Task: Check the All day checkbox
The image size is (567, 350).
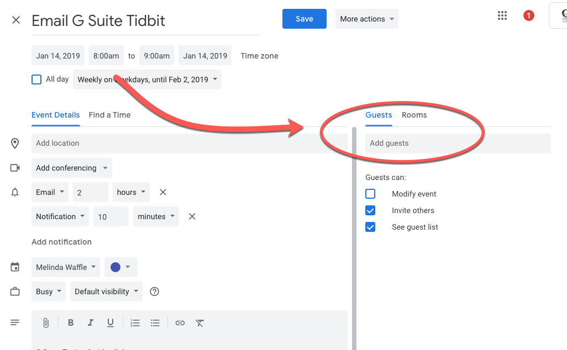Action: pyautogui.click(x=36, y=79)
